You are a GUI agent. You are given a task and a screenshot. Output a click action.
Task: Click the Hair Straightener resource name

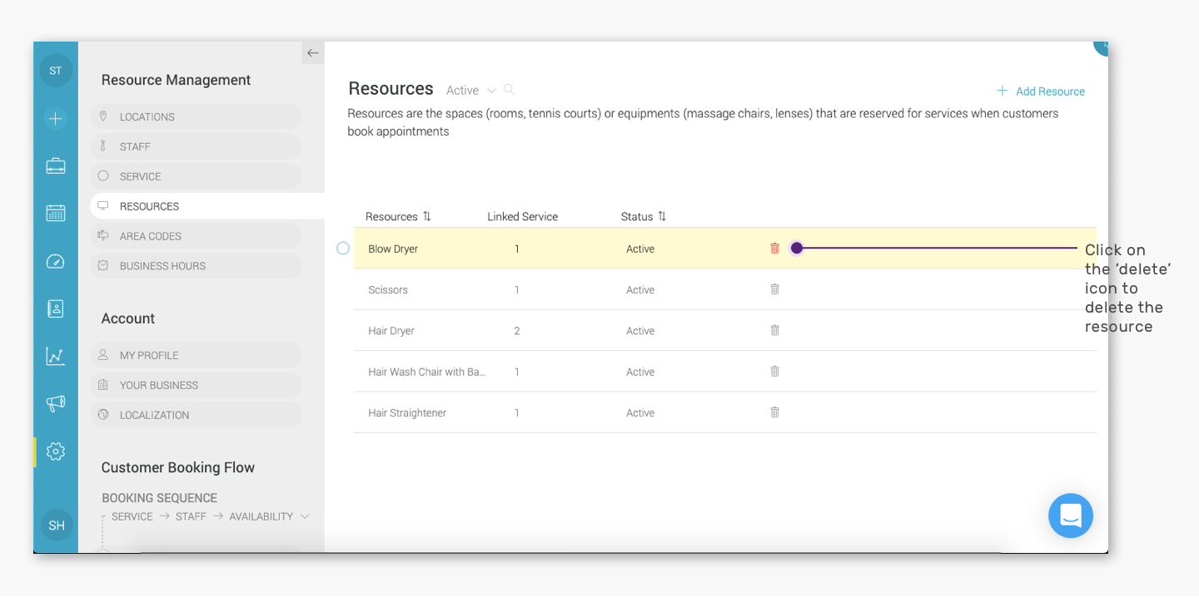tap(407, 413)
